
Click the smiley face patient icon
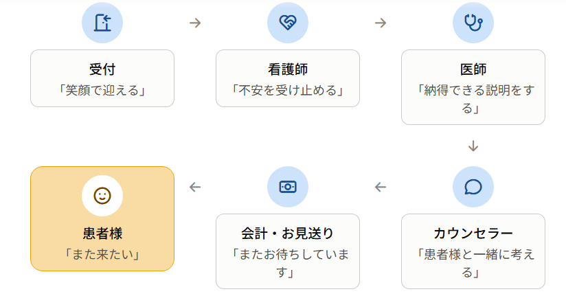(x=102, y=196)
